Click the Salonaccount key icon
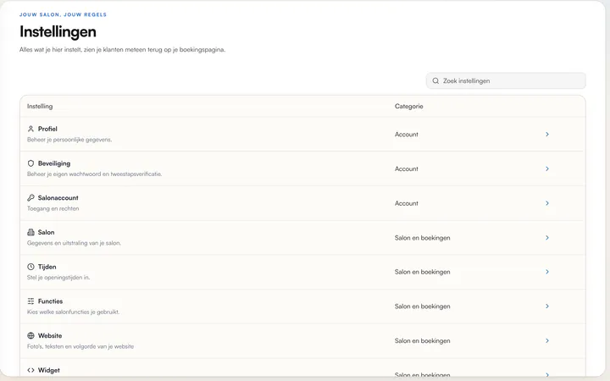The width and height of the screenshot is (610, 381). click(x=30, y=197)
